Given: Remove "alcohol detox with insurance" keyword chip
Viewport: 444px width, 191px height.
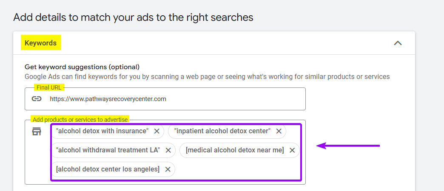Looking at the screenshot, I should [x=157, y=131].
